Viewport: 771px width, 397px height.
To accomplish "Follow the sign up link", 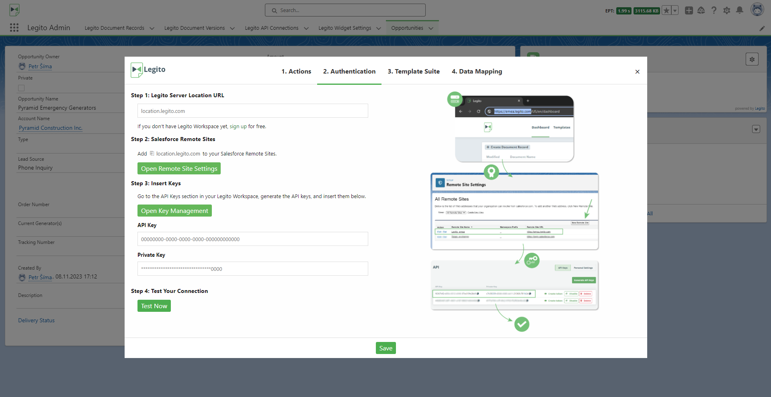I will (x=238, y=127).
